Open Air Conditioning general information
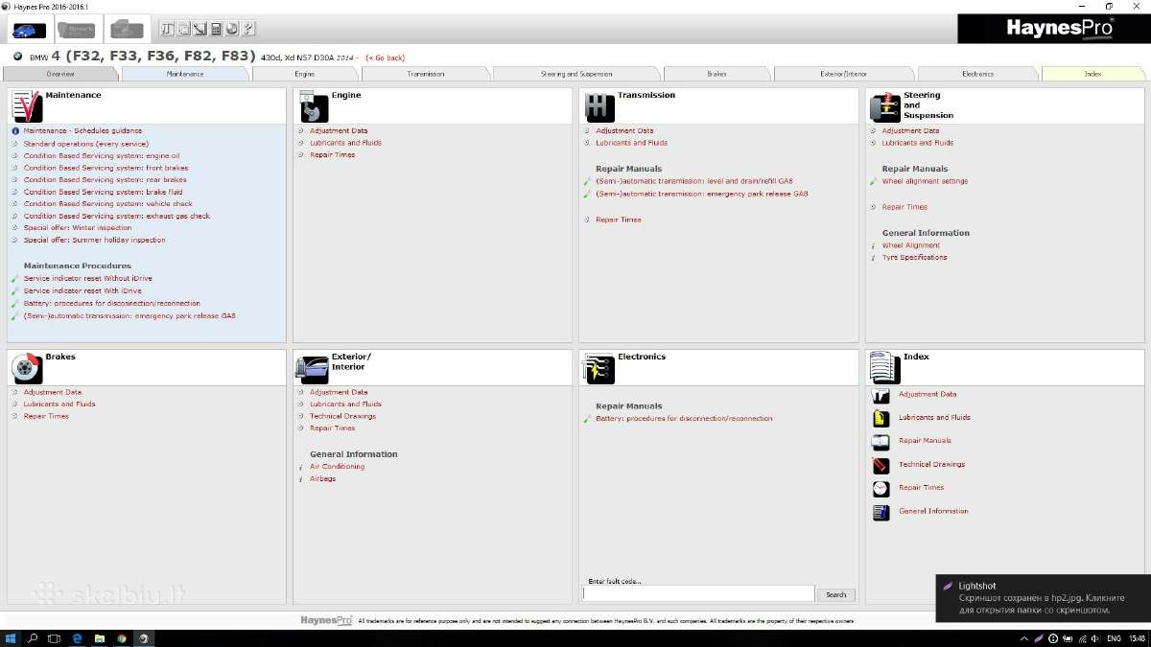This screenshot has height=647, width=1151. [x=337, y=467]
